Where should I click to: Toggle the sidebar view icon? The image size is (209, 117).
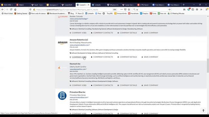pyautogui.click(x=193, y=9)
